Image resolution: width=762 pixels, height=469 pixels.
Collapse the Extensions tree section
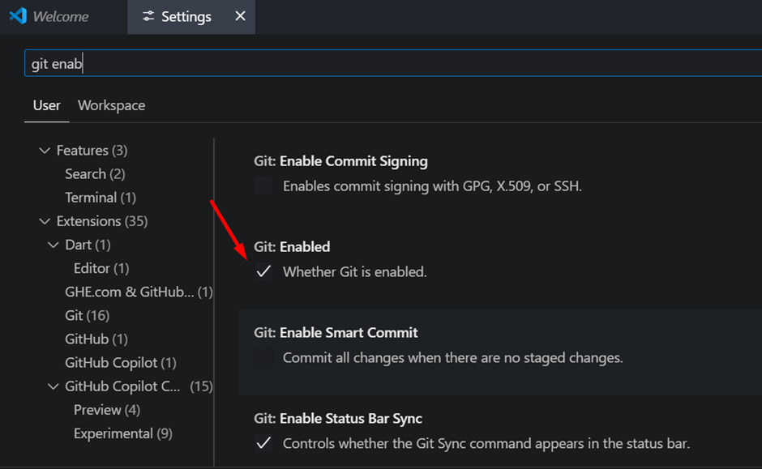click(45, 221)
